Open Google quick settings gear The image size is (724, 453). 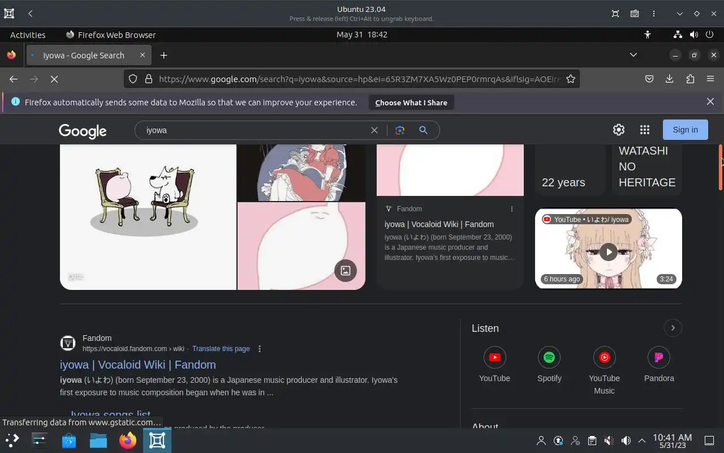coord(619,130)
